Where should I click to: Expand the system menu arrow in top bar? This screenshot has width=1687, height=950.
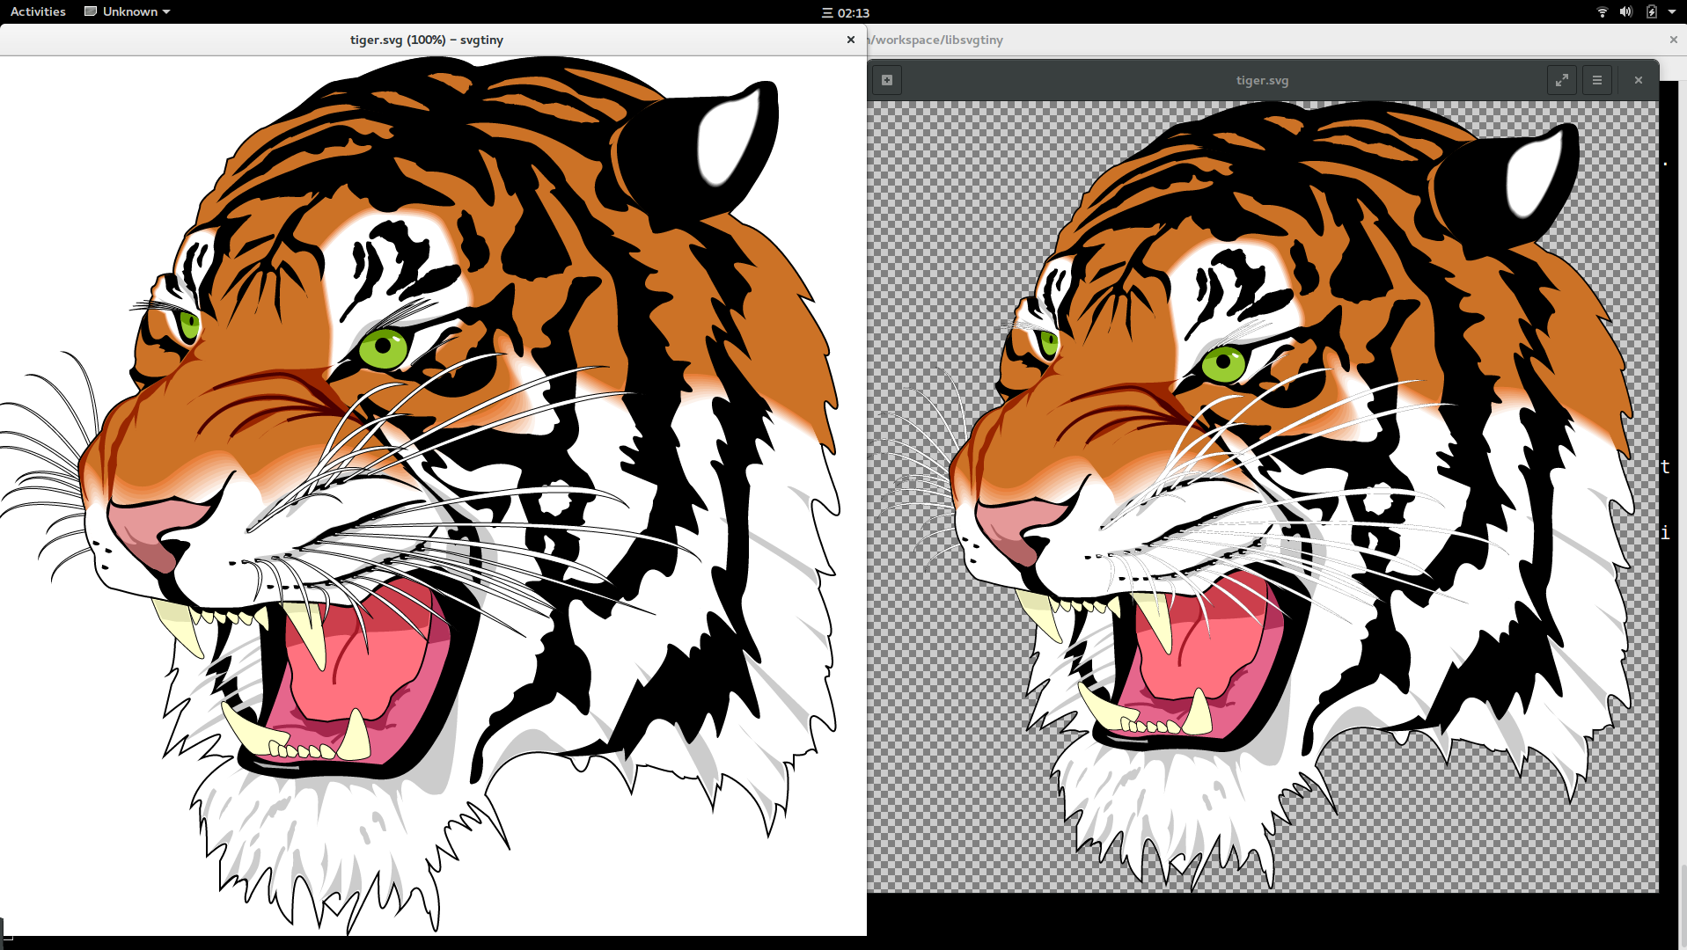[x=1671, y=11]
